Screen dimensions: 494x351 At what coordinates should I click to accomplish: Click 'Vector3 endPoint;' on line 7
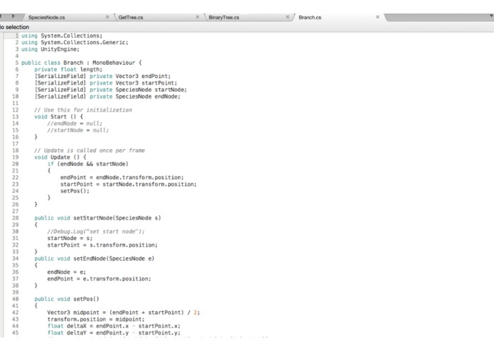tap(143, 76)
